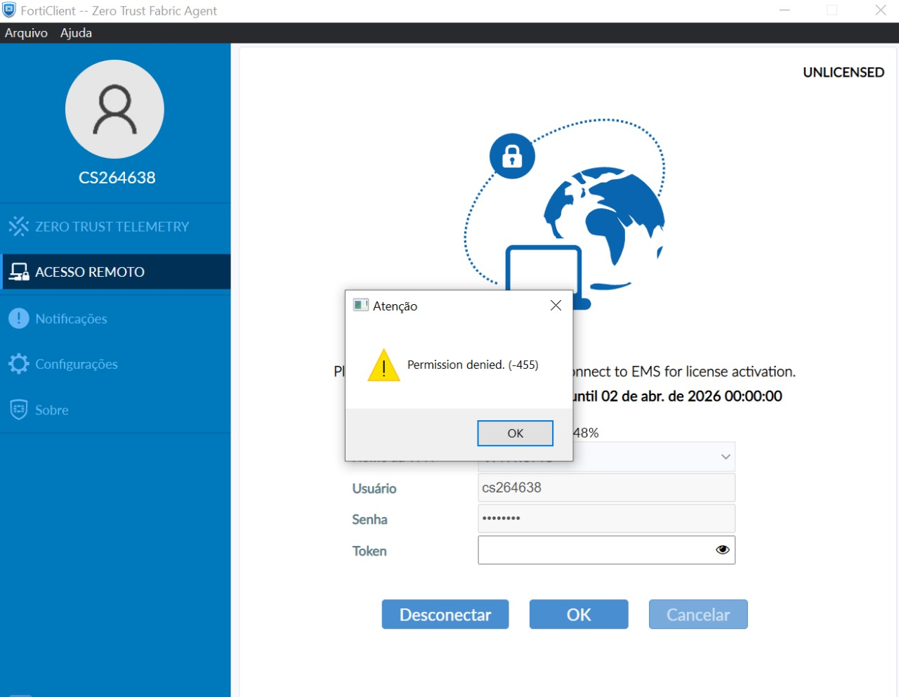This screenshot has width=899, height=697.
Task: Open the Ajuda menu
Action: tap(76, 33)
